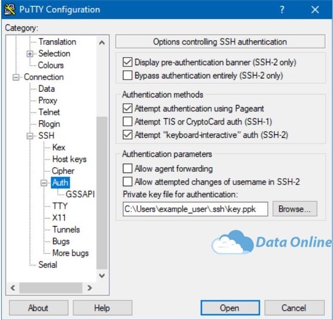This screenshot has height=320, width=333.
Task: Click the private key file path field
Action: [x=195, y=209]
